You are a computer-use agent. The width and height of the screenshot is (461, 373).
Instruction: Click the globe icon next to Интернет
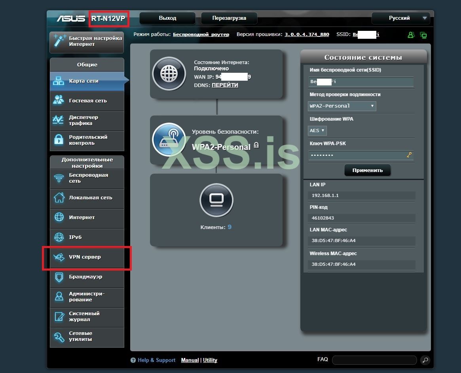pos(59,217)
